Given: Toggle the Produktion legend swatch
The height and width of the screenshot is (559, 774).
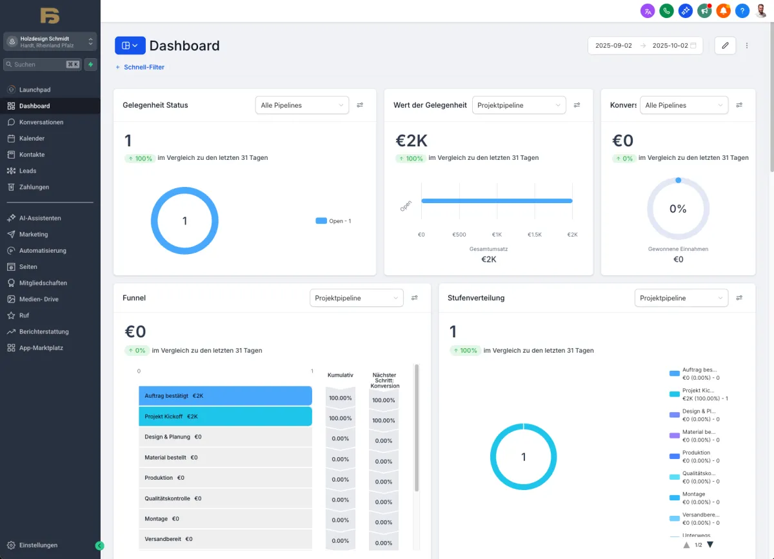Looking at the screenshot, I should (x=675, y=456).
